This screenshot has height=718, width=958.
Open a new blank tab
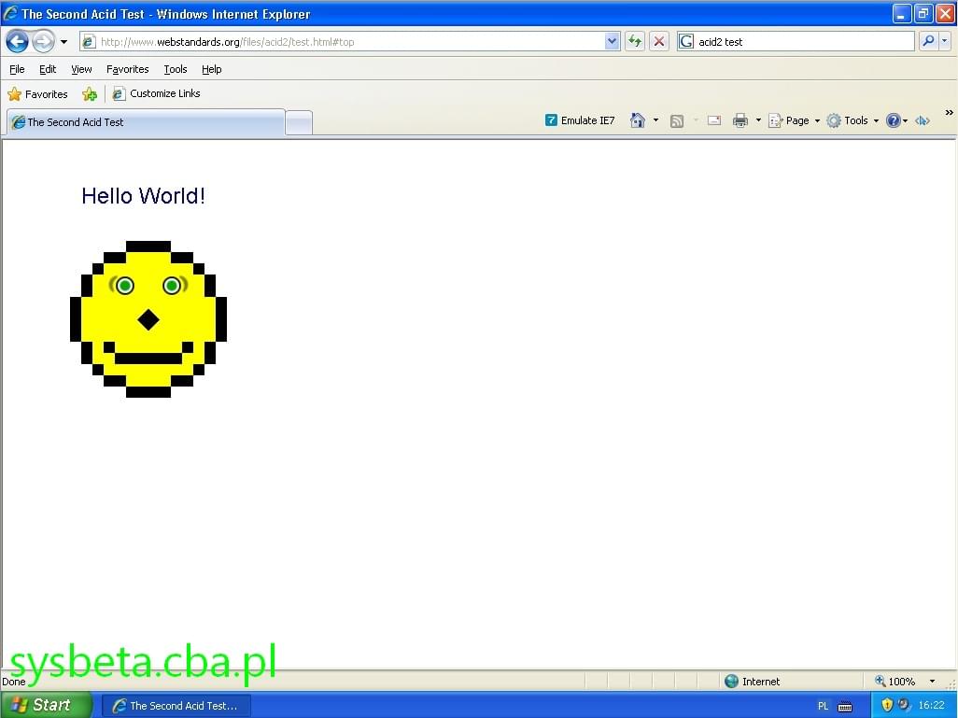299,123
